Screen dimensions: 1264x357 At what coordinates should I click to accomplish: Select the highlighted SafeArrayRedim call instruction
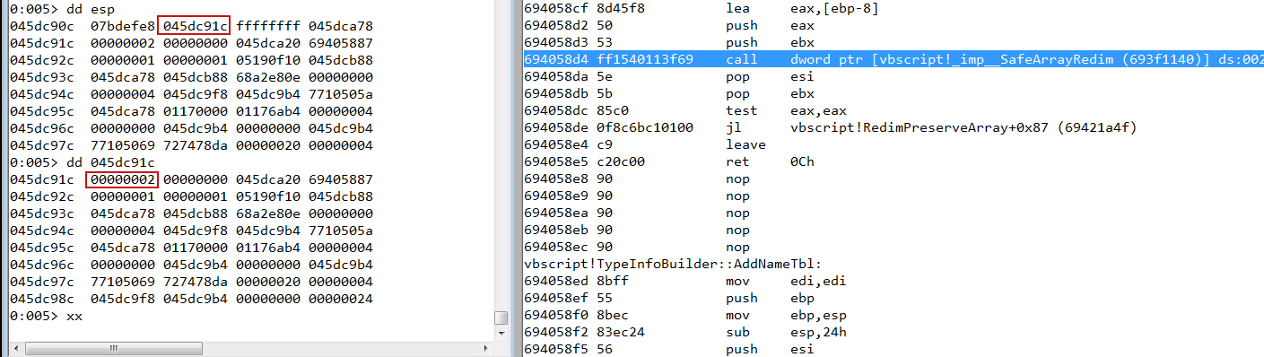coord(894,59)
